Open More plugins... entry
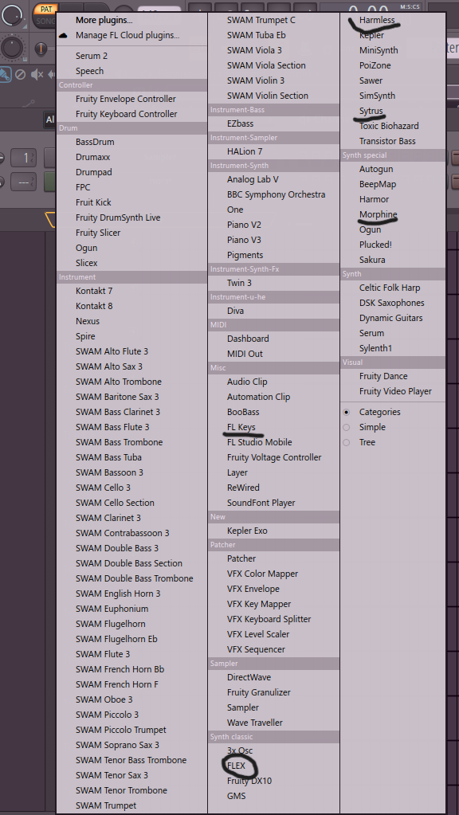The width and height of the screenshot is (459, 815). coord(104,20)
